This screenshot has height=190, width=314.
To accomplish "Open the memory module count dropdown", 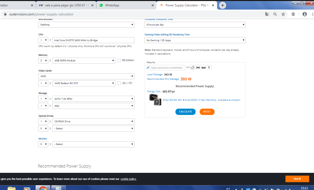I will pyautogui.click(x=43, y=61).
